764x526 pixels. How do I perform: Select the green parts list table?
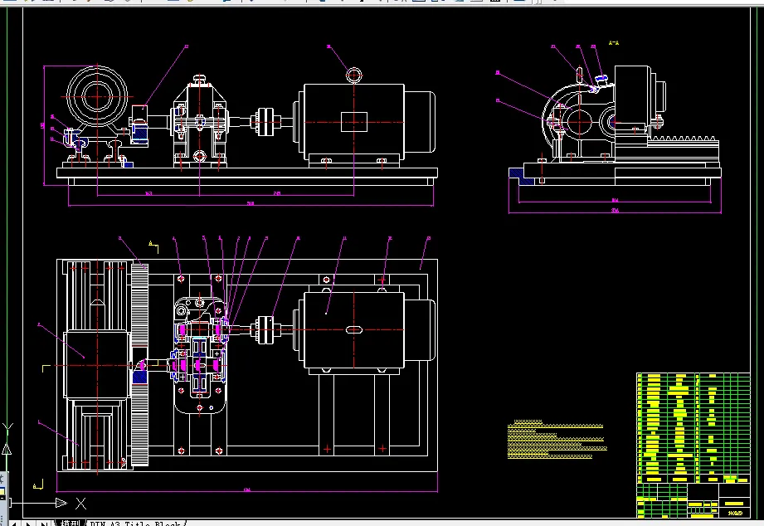693,428
